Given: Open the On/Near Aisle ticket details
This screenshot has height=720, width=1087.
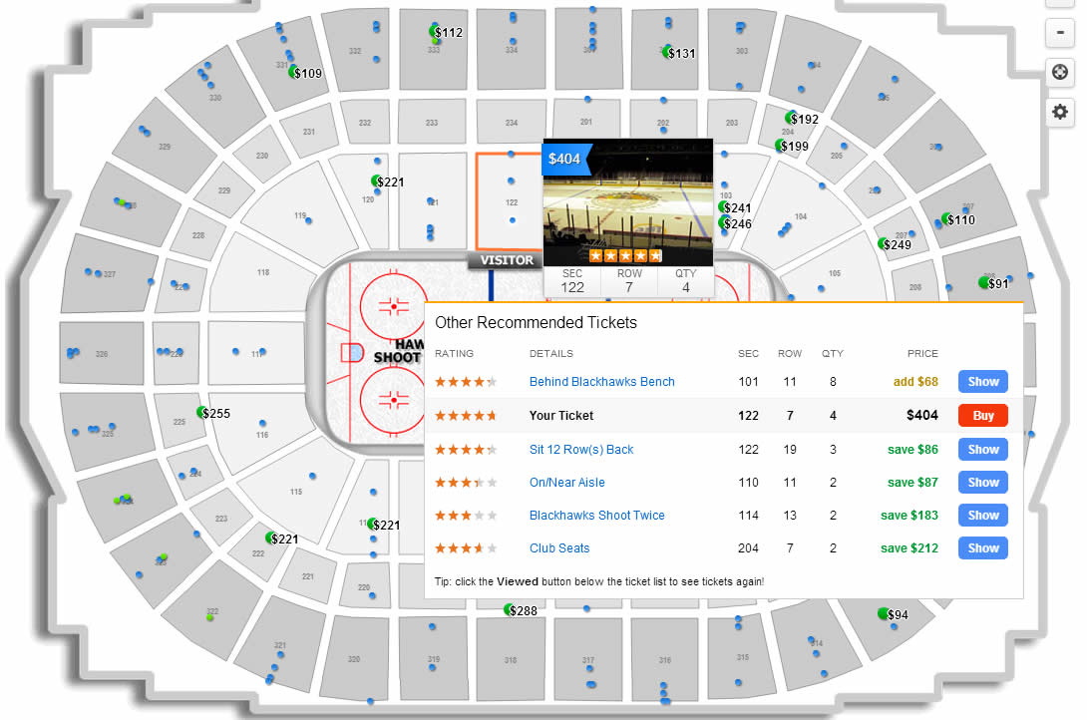Looking at the screenshot, I should (566, 482).
